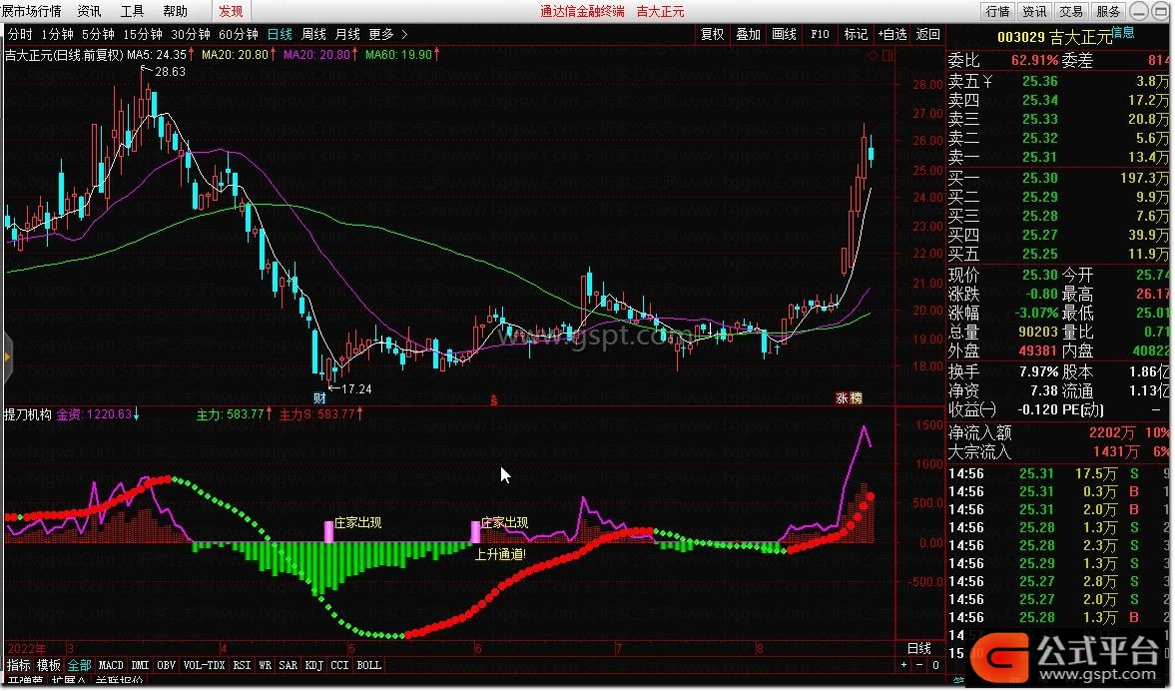Open the 市场行情 menu
1175x691 pixels.
coord(38,11)
